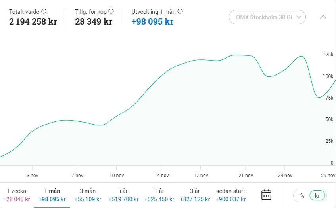Click the 14 nov label on the chart axis
This screenshot has height=208, width=336.
[162, 176]
